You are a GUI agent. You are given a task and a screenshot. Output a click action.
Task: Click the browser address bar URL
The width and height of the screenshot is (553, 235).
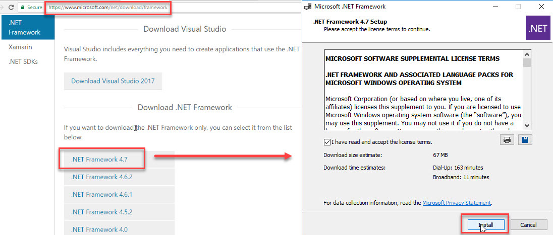108,7
